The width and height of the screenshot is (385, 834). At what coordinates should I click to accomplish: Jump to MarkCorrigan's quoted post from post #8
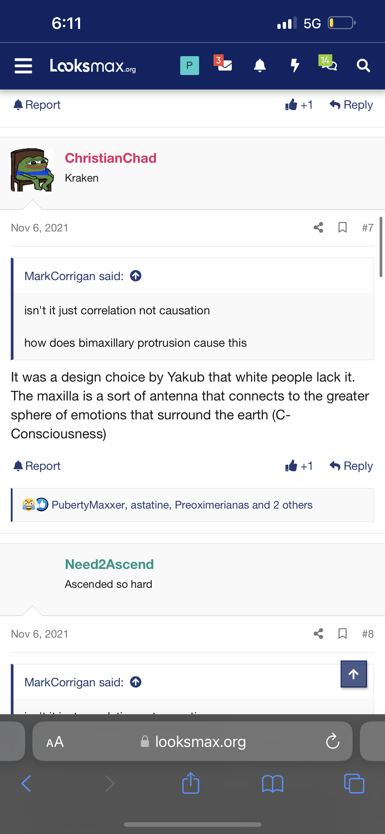coord(136,682)
